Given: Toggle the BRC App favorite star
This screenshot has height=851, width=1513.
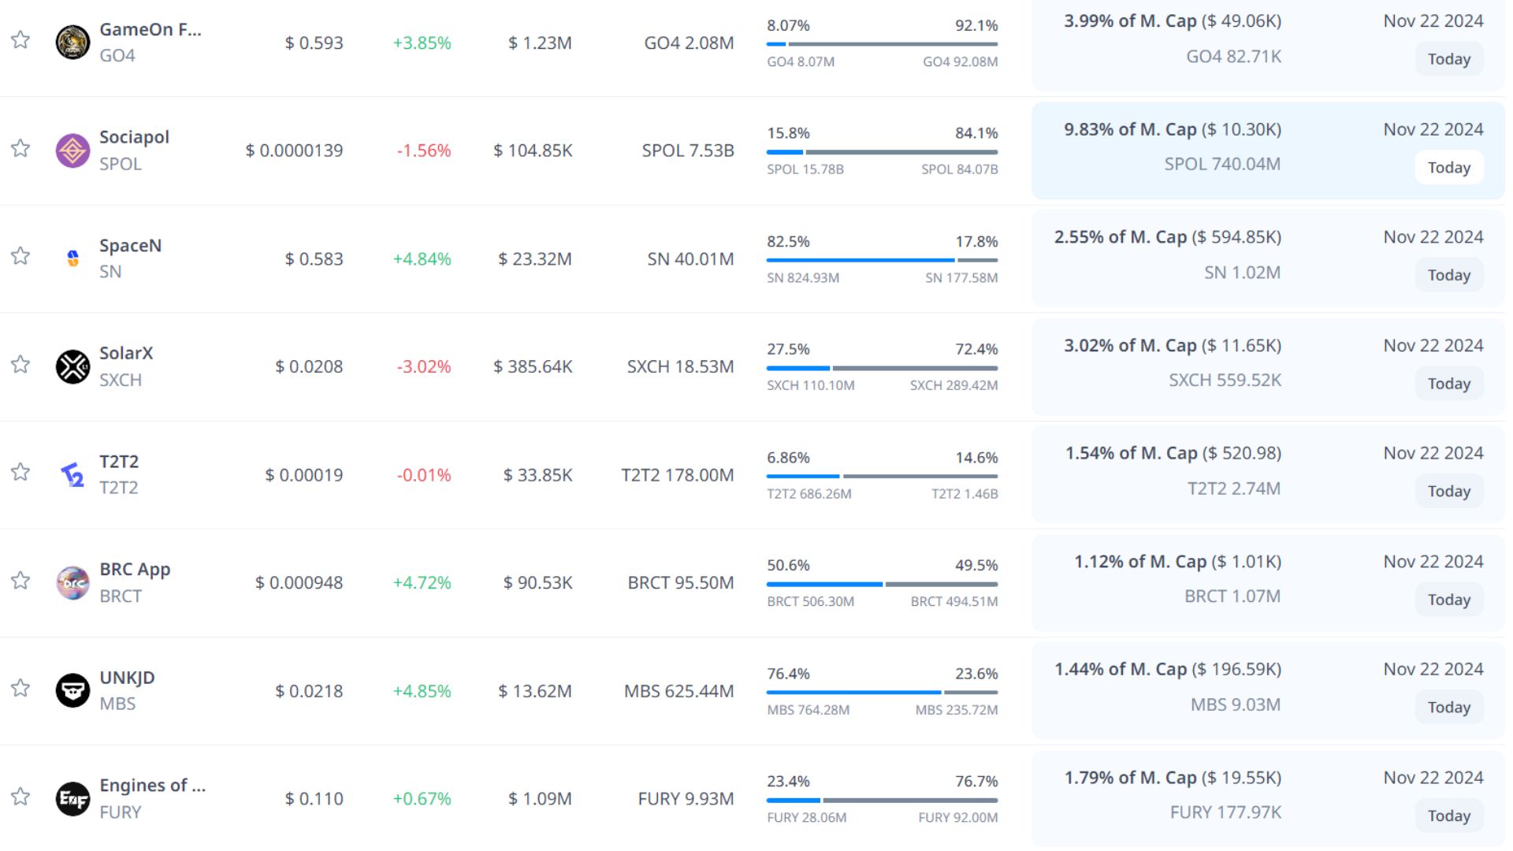Looking at the screenshot, I should click(20, 581).
